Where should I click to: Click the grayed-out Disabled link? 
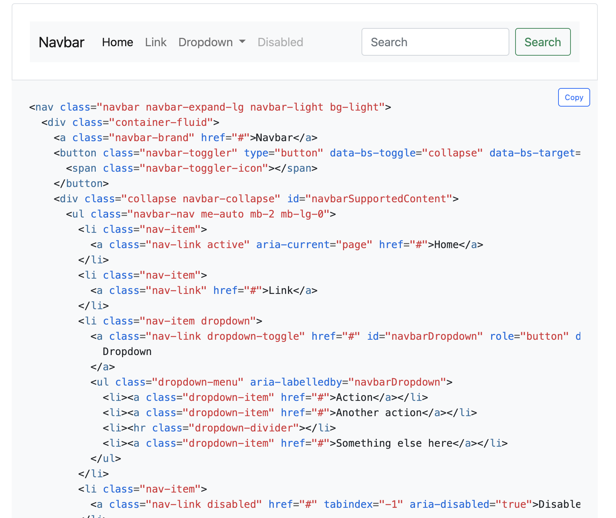click(280, 42)
